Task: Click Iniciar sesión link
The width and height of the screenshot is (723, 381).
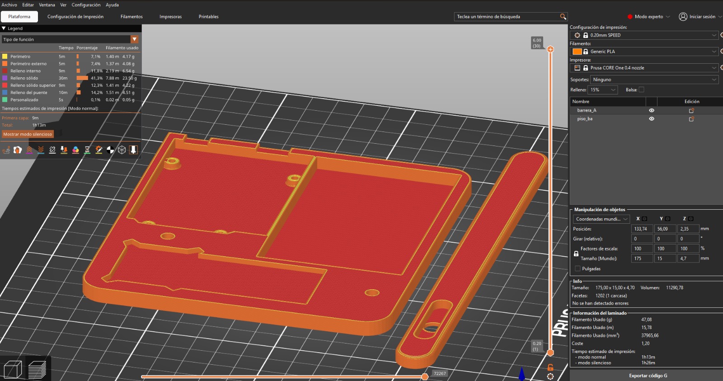Action: (x=702, y=17)
